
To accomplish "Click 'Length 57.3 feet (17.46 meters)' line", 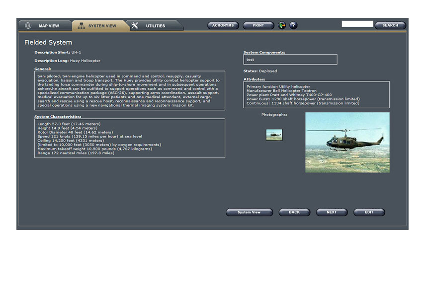I will 69,124.
